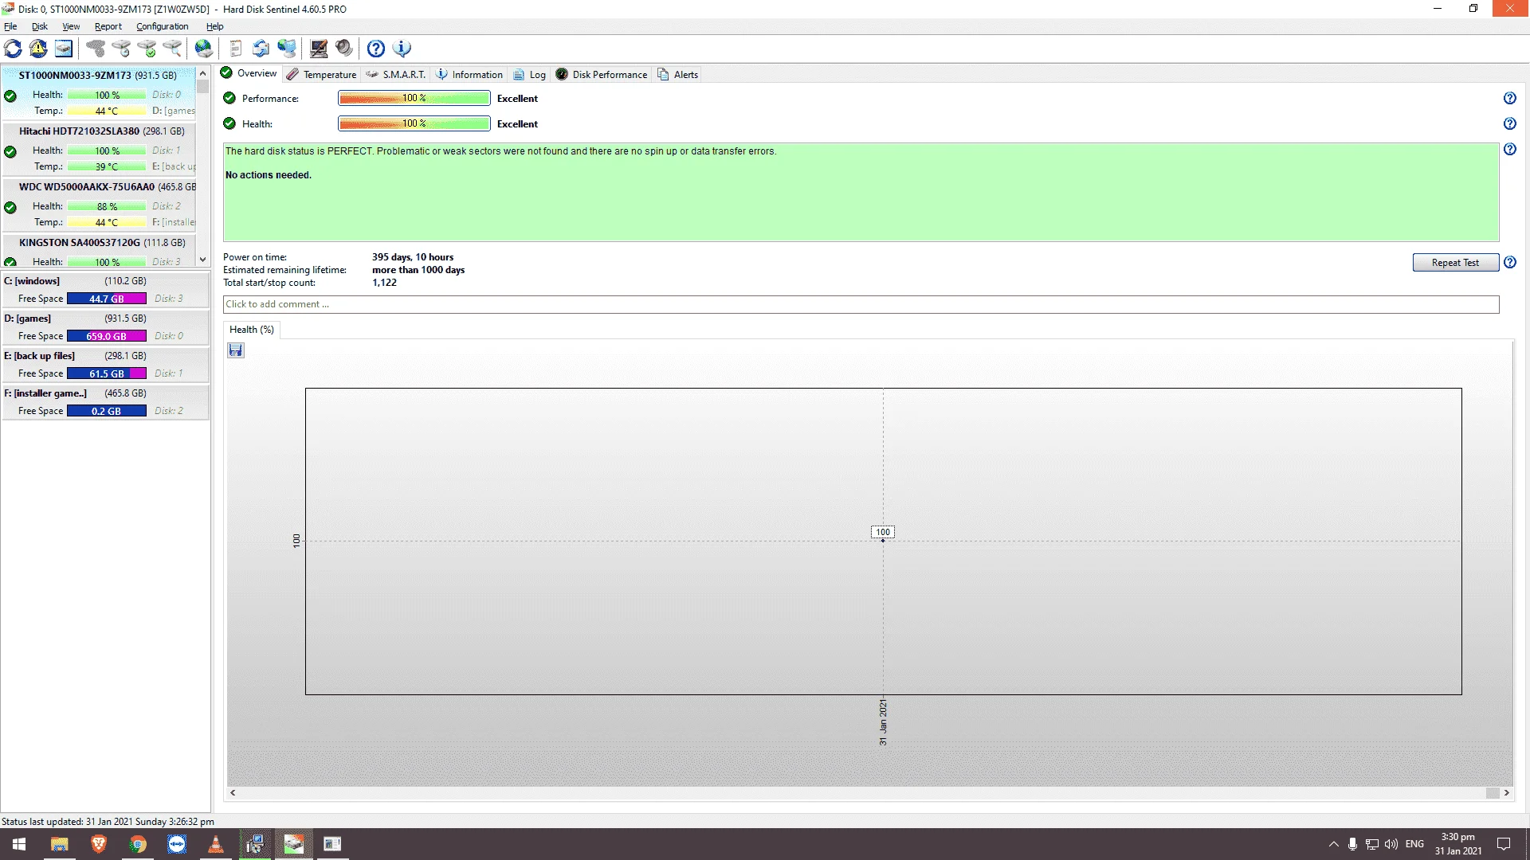
Task: Click the Health 100% bar in Overview
Action: pyautogui.click(x=414, y=123)
